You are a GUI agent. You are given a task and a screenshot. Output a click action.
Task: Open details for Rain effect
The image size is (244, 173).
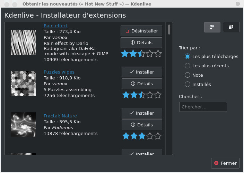[x=141, y=42]
